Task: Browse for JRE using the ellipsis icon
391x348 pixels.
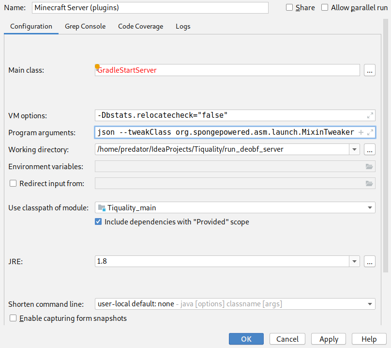Action: pyautogui.click(x=369, y=261)
